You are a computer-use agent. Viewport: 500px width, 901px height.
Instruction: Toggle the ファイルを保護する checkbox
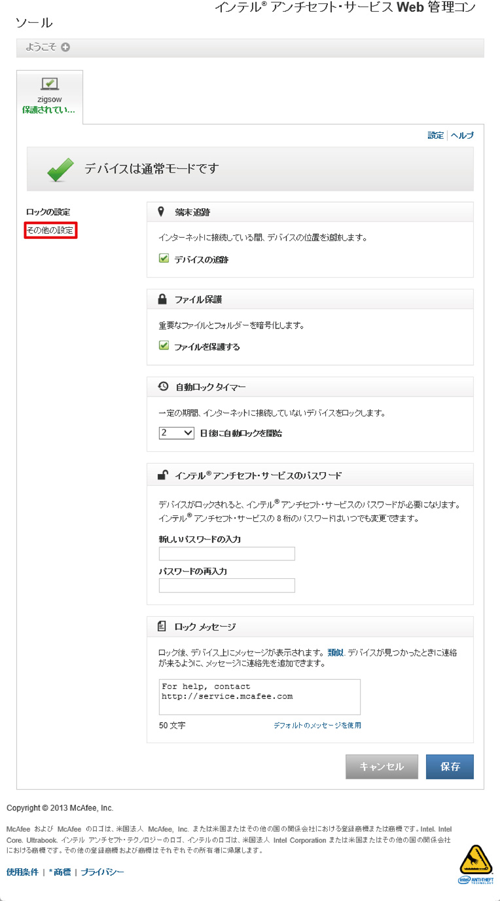(x=164, y=346)
